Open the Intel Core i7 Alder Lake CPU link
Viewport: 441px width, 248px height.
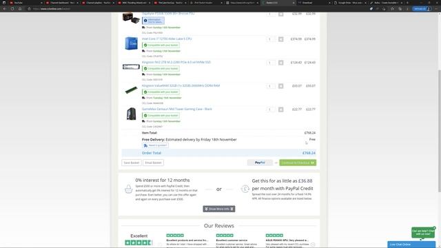167,39
